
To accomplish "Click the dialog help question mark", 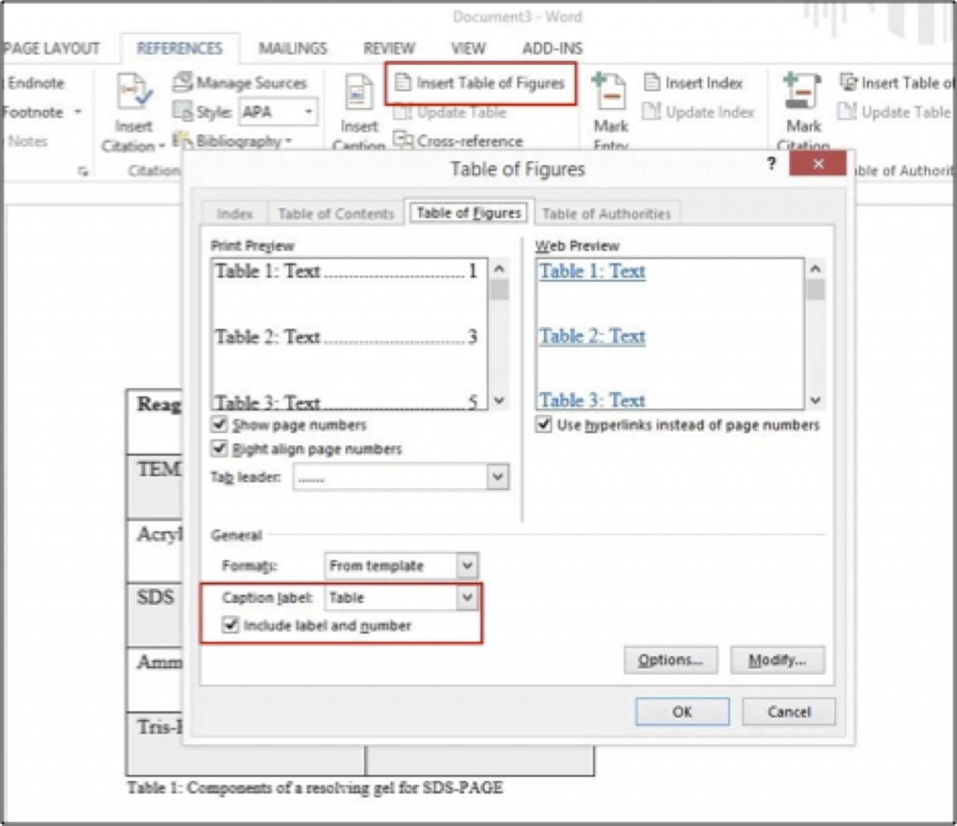I will 772,164.
